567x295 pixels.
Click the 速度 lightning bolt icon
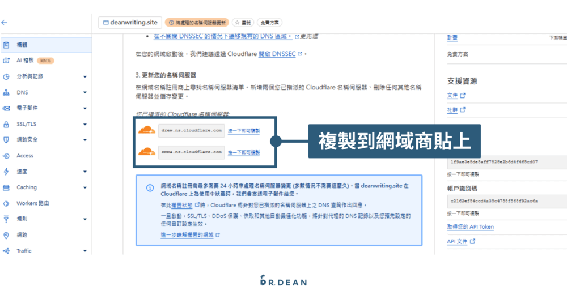point(6,172)
